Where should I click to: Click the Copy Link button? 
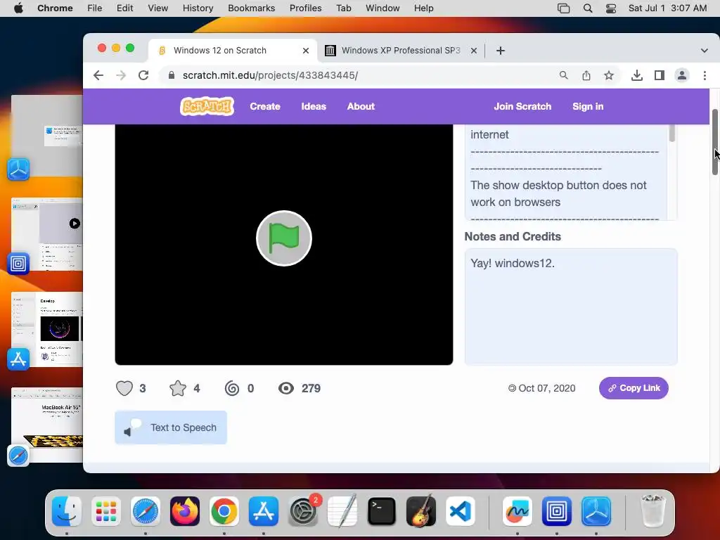point(634,388)
